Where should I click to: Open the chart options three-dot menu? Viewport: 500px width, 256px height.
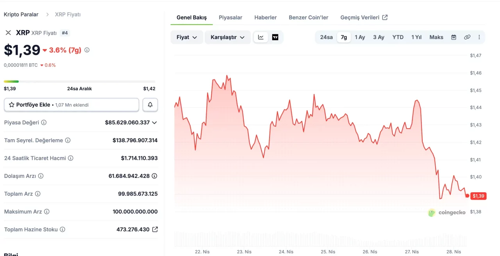479,37
